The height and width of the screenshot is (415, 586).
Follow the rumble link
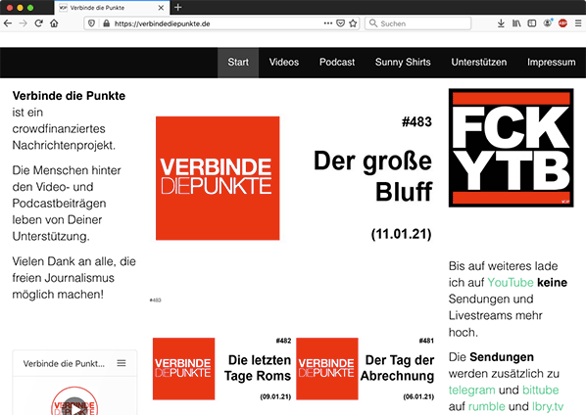[487, 406]
